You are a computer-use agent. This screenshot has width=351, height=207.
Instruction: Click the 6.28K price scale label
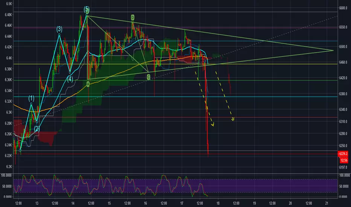pyautogui.click(x=8, y=123)
